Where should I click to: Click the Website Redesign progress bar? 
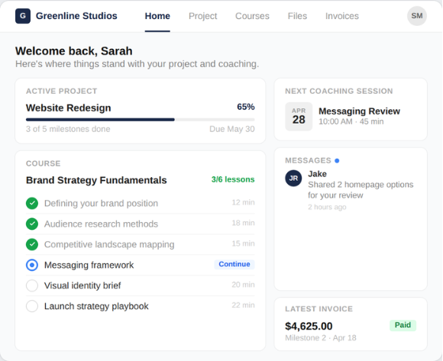(x=140, y=120)
